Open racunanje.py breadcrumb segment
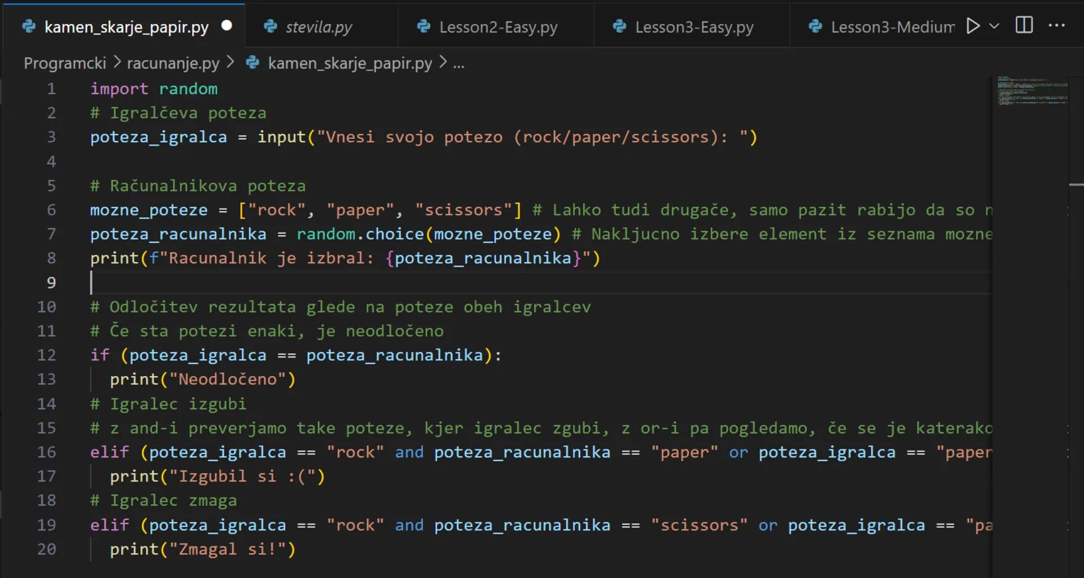This screenshot has width=1084, height=578. (173, 63)
